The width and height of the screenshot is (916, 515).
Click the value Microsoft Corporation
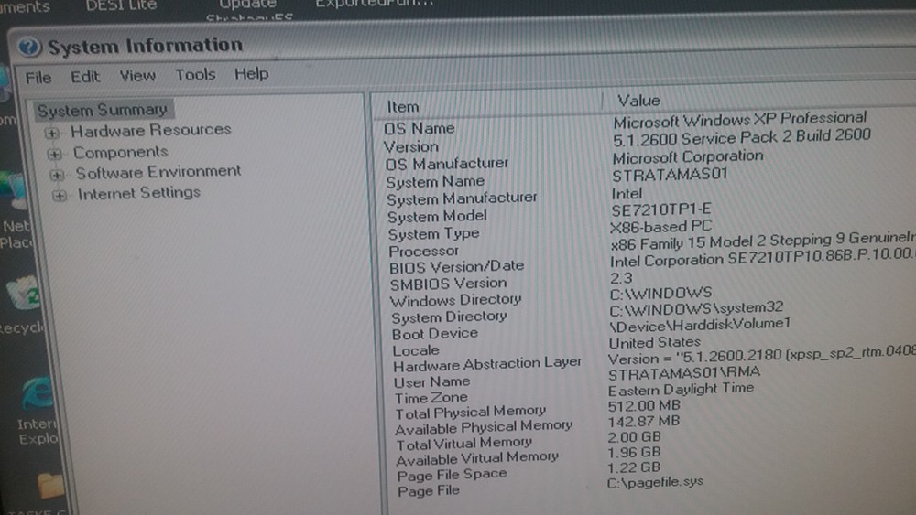[688, 157]
